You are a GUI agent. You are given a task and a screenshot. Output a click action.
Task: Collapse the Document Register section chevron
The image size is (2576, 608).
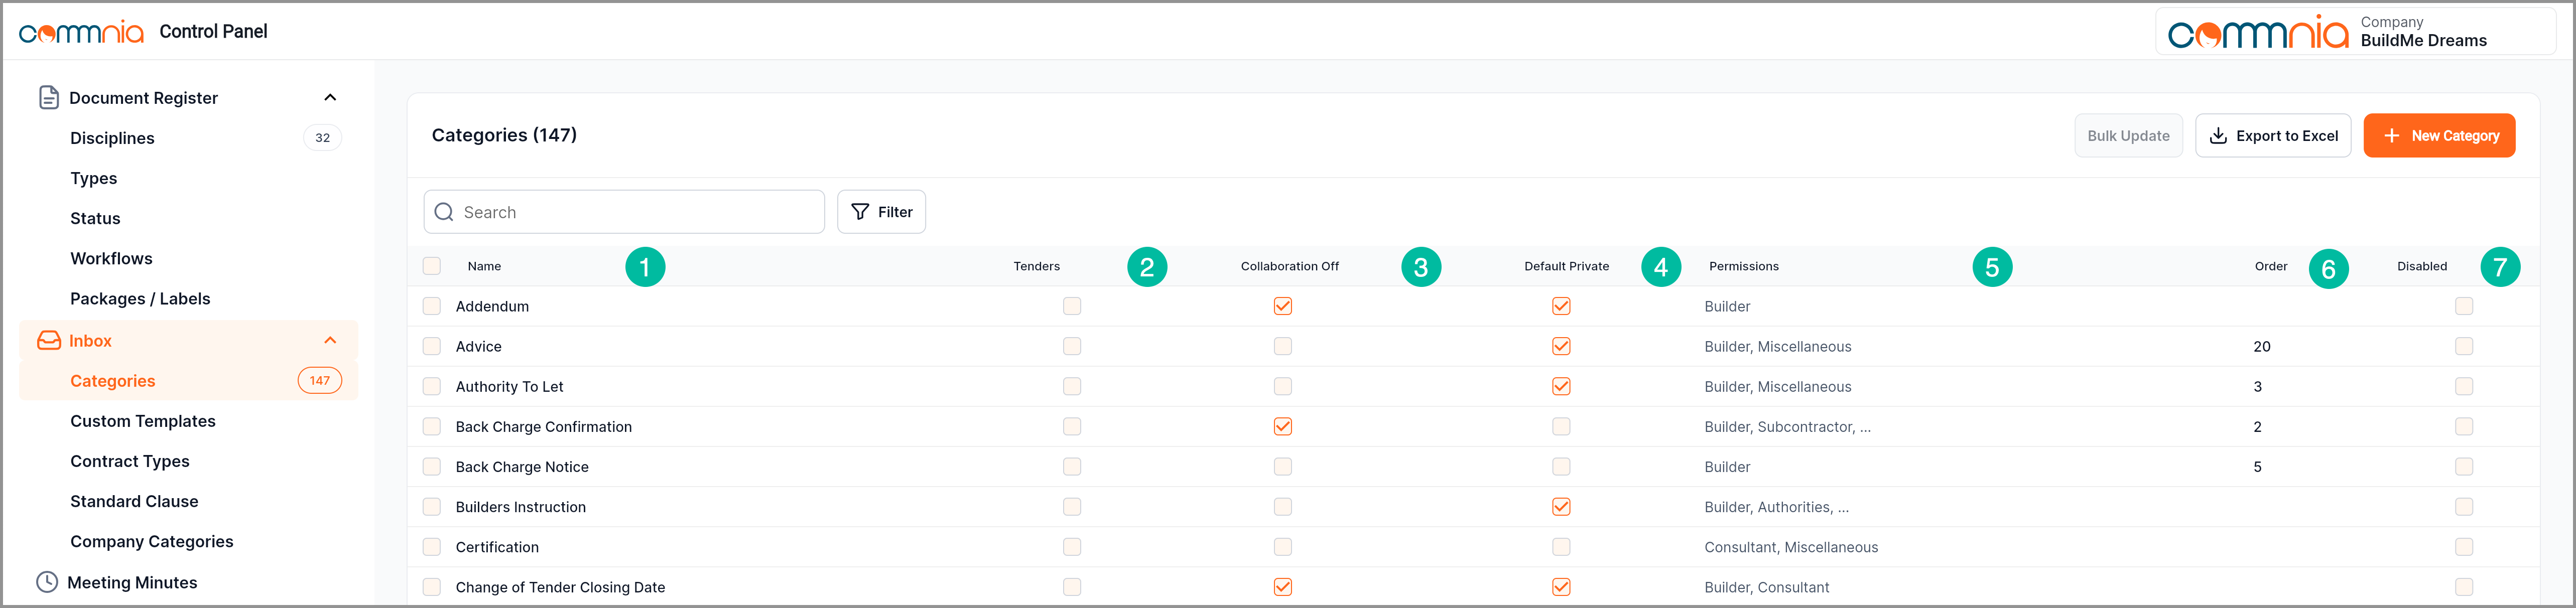point(330,97)
